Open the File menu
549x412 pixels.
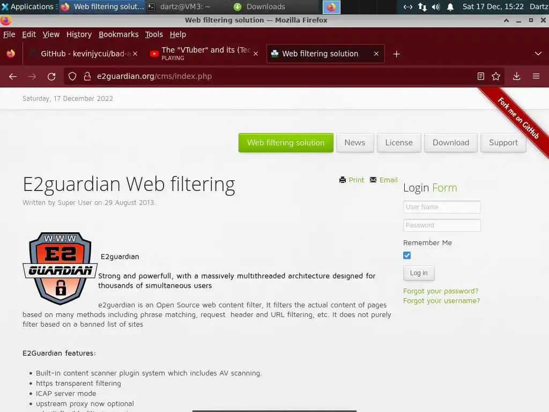pos(9,34)
